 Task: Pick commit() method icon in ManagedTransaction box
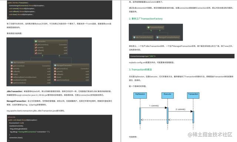55,71
